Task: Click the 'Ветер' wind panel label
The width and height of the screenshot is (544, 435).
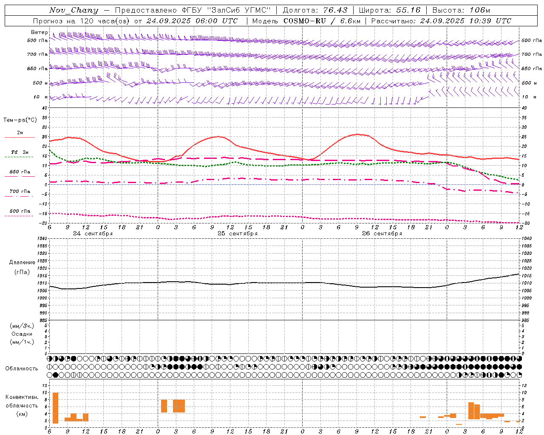Action: pos(39,32)
